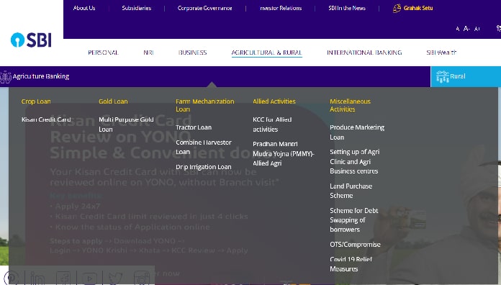Open Setting up of Agri Clinic link

click(x=355, y=161)
